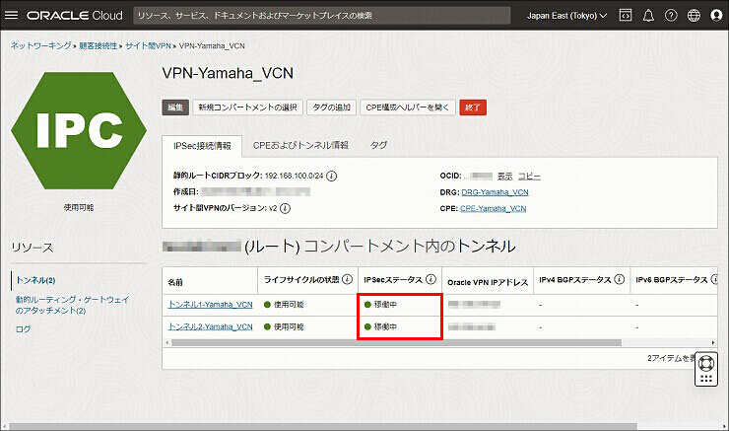The height and width of the screenshot is (431, 729).
Task: Open the CPE構成ヘルパー button
Action: pyautogui.click(x=408, y=108)
